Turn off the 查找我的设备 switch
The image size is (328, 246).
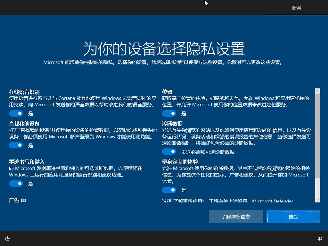pos(16,145)
